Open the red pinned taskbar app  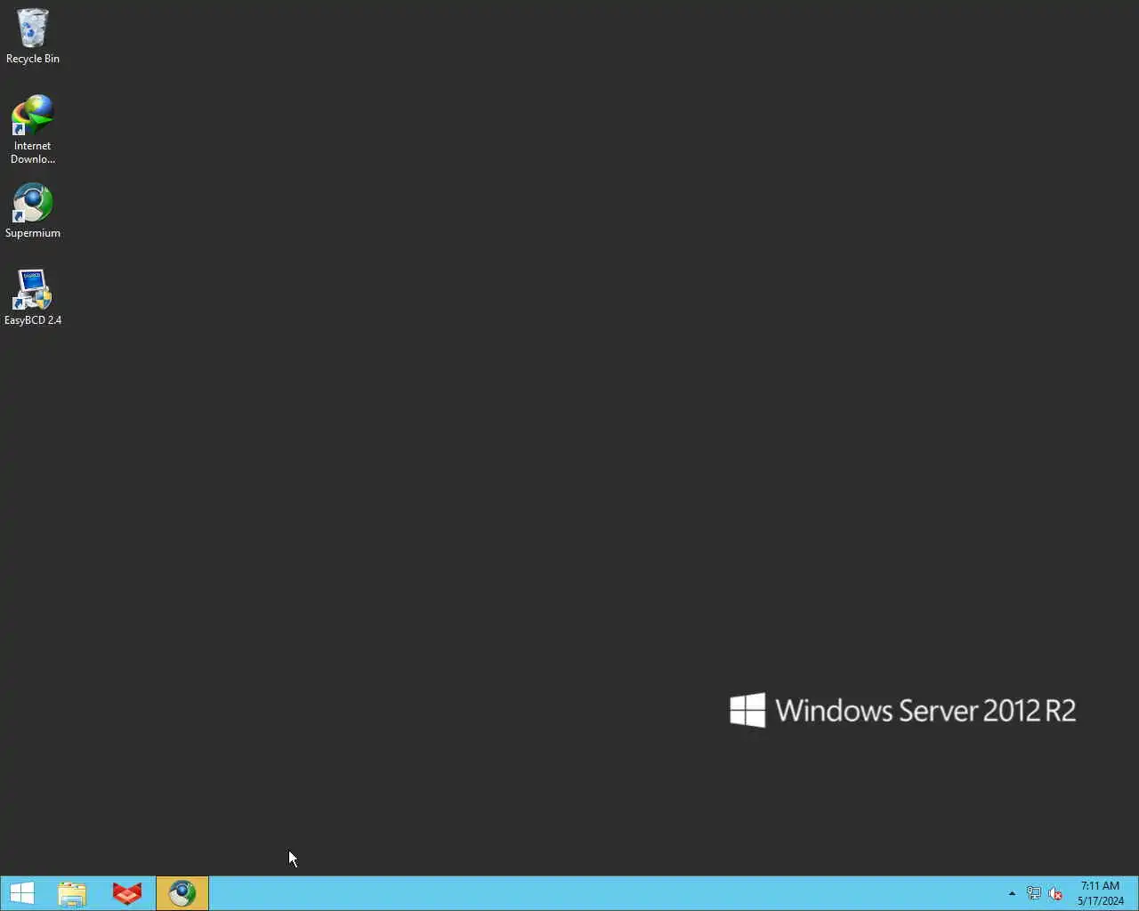click(127, 893)
